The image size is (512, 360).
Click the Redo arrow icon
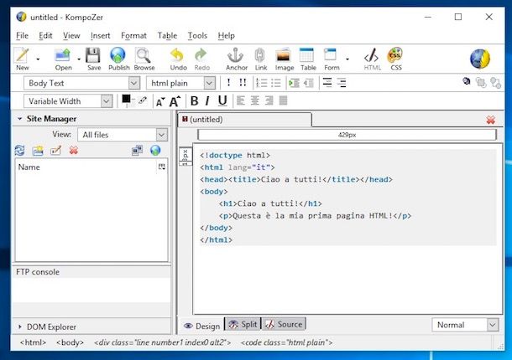point(201,59)
